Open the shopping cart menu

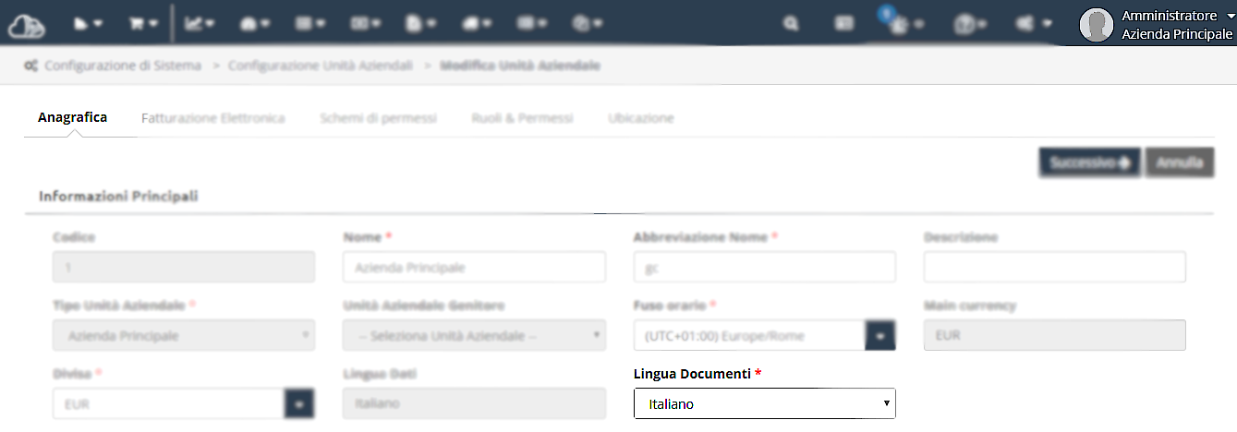pyautogui.click(x=142, y=24)
